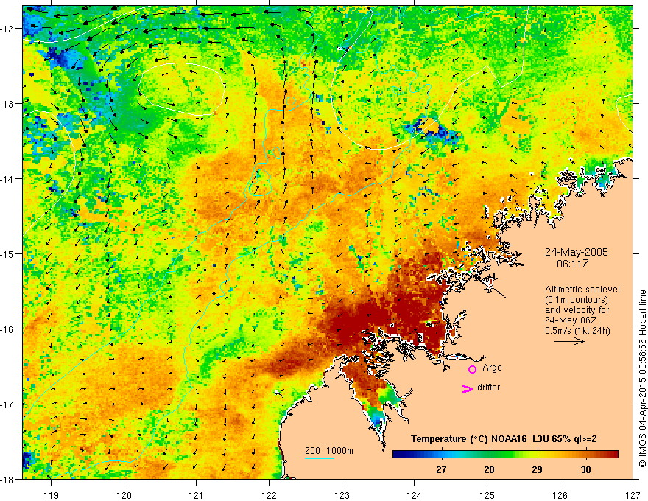Image resolution: width=648 pixels, height=501 pixels.
Task: Click the 0.5m/s velocity scale arrow
Action: [x=569, y=341]
